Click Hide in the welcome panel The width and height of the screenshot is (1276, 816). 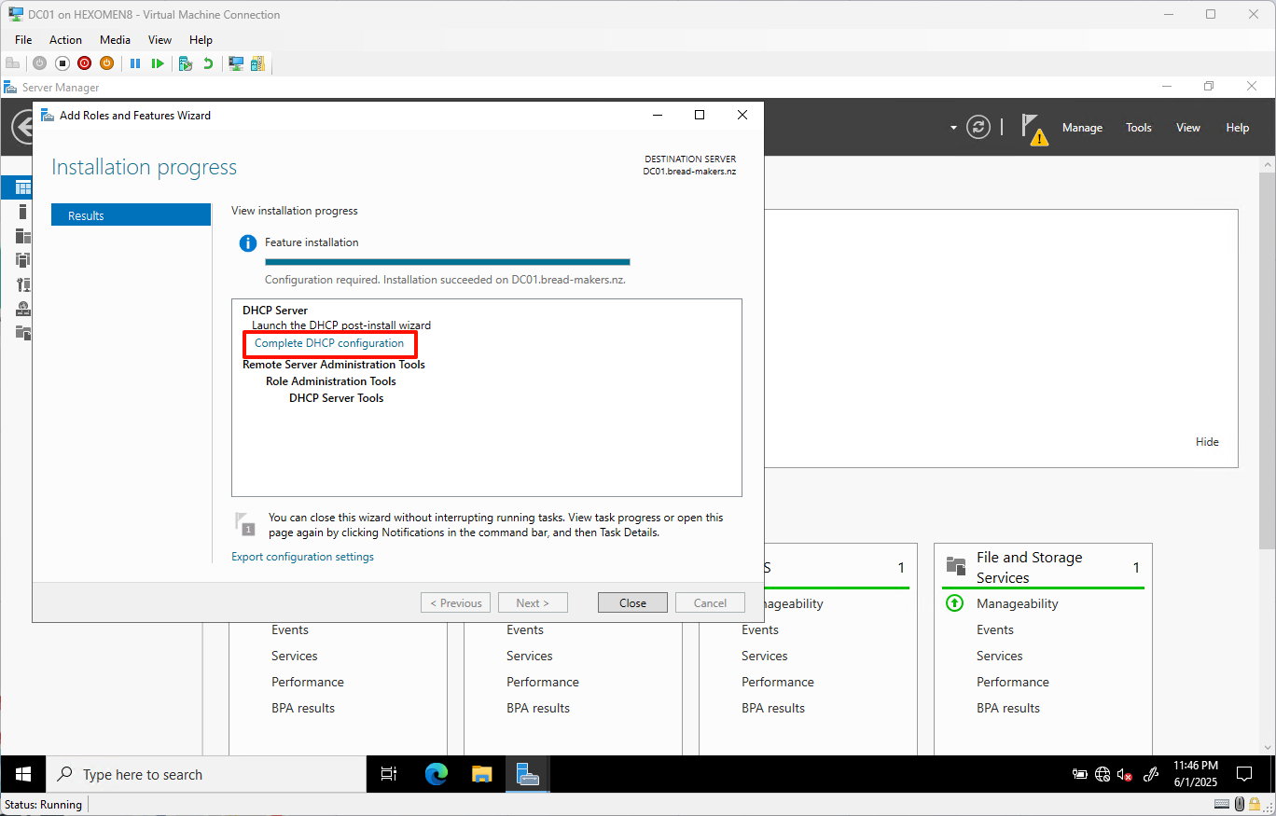1207,442
